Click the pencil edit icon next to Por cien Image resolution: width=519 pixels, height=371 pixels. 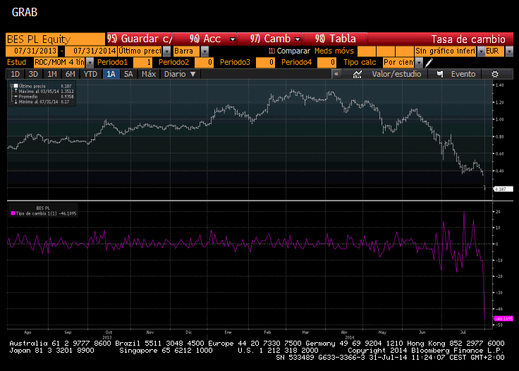tap(429, 63)
